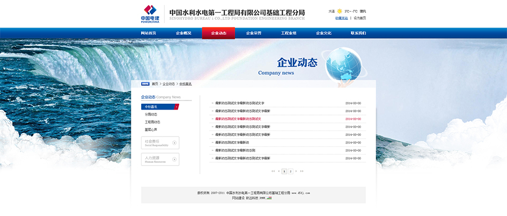
Task: Click previous page single arrow
Action: point(278,171)
